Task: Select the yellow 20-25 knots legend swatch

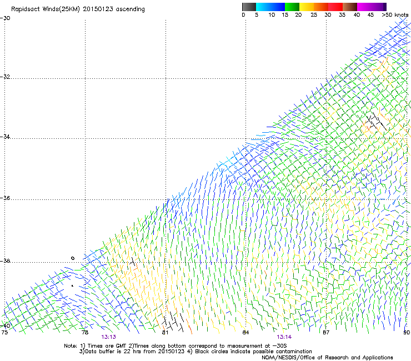Action: tap(307, 7)
